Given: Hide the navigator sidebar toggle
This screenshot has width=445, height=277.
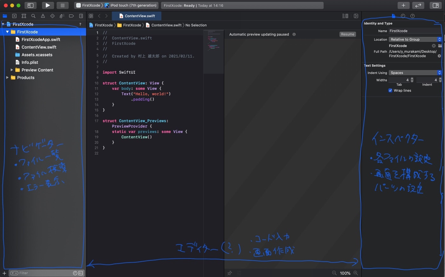Looking at the screenshot, I should point(30,5).
